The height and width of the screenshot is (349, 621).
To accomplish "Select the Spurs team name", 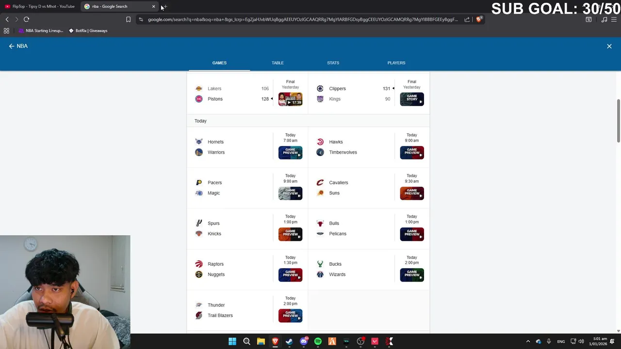I will [x=213, y=223].
